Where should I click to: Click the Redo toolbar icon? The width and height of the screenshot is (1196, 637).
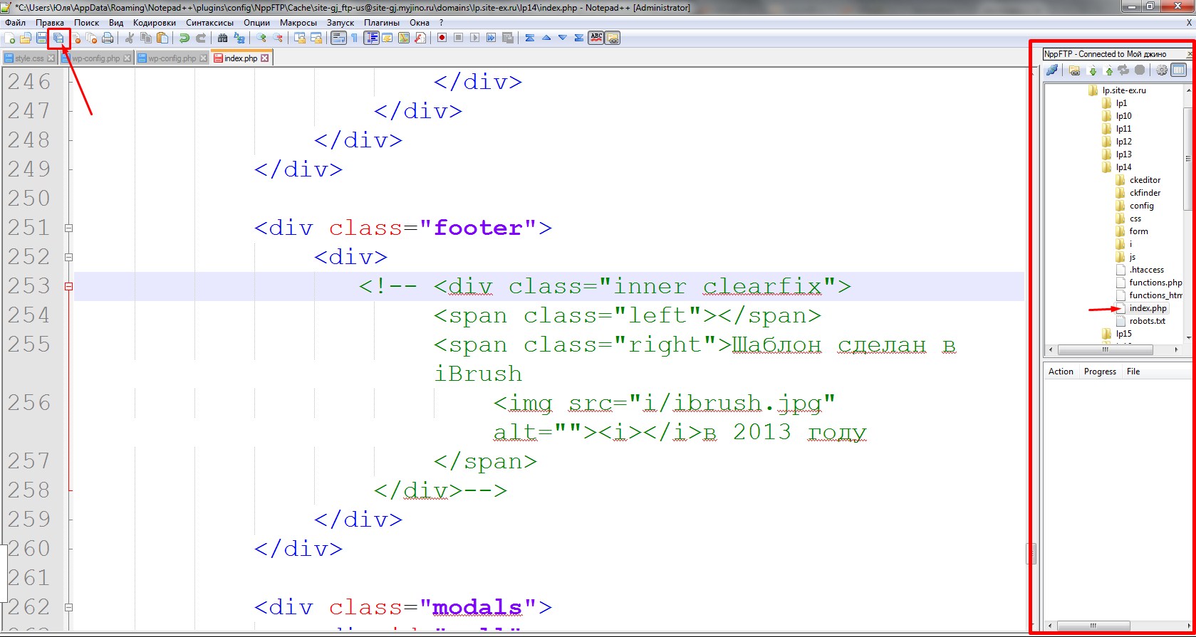coord(201,38)
